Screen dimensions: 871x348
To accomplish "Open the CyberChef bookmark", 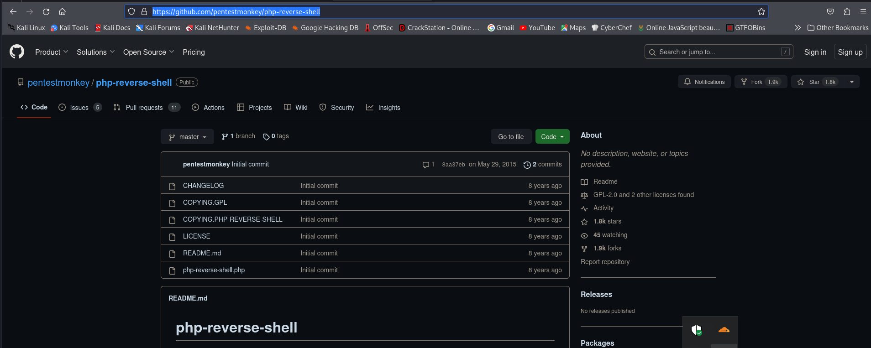I will click(x=612, y=28).
